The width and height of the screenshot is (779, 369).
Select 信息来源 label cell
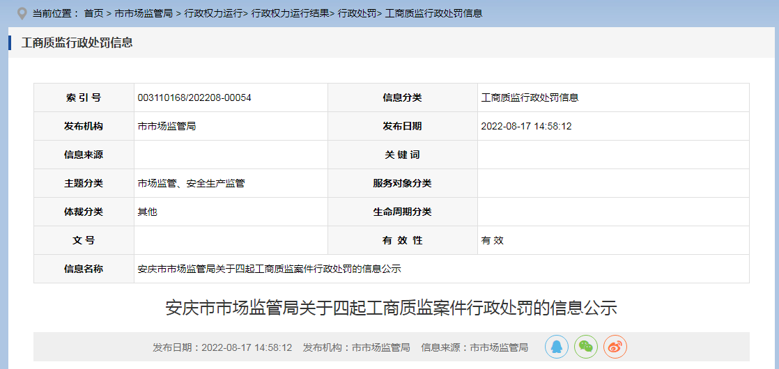pos(84,155)
